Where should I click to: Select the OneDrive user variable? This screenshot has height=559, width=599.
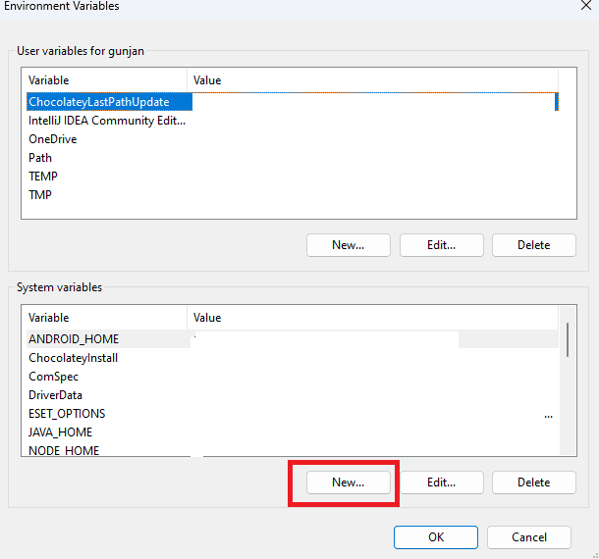[x=293, y=139]
